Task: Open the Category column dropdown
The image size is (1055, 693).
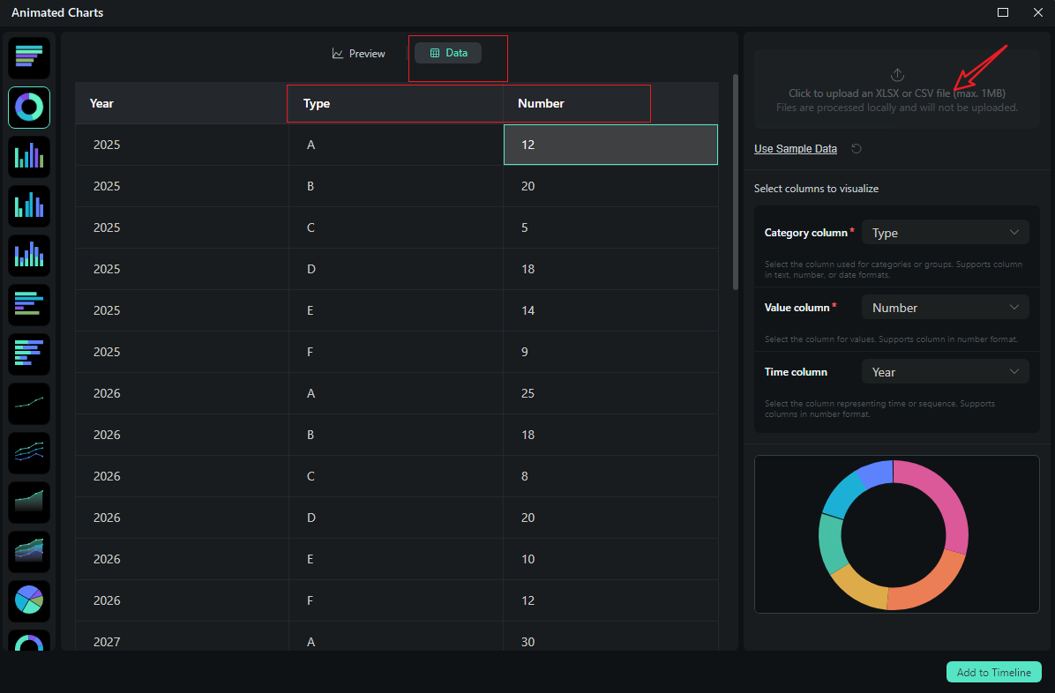Action: 945,232
